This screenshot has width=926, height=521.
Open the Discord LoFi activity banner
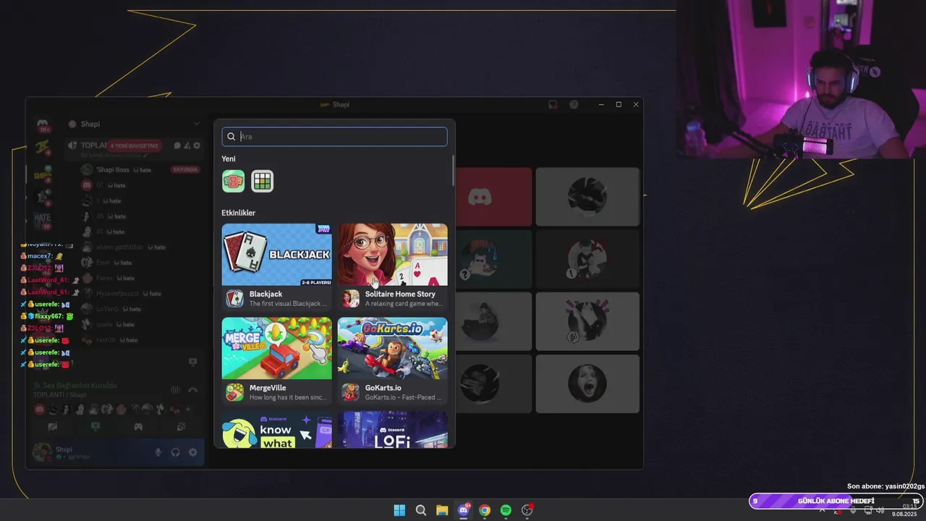tap(392, 430)
